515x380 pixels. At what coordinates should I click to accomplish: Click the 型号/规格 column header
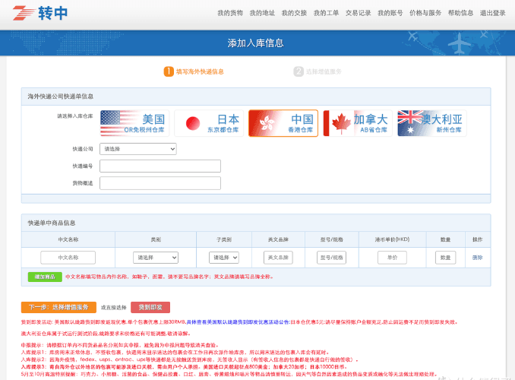332,239
